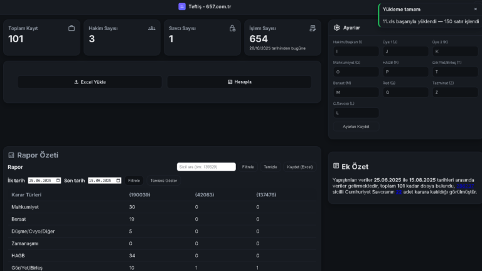Click the value 5 in Düşme/Cvyo/Diğer row

(x=131, y=231)
